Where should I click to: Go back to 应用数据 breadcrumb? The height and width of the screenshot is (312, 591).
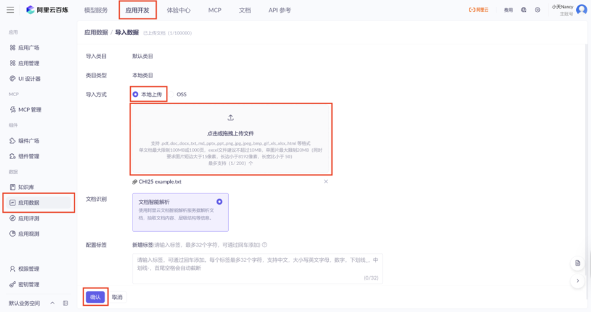click(x=96, y=33)
